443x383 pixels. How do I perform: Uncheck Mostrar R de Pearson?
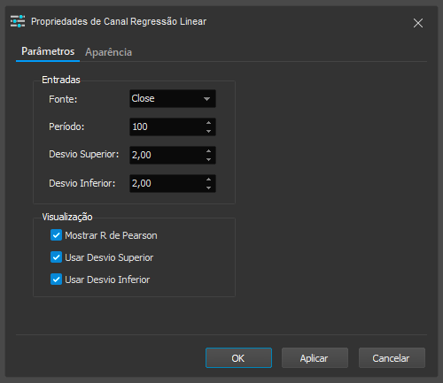point(56,235)
